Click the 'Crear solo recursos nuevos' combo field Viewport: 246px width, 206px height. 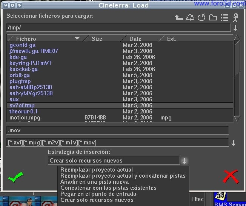(x=114, y=161)
